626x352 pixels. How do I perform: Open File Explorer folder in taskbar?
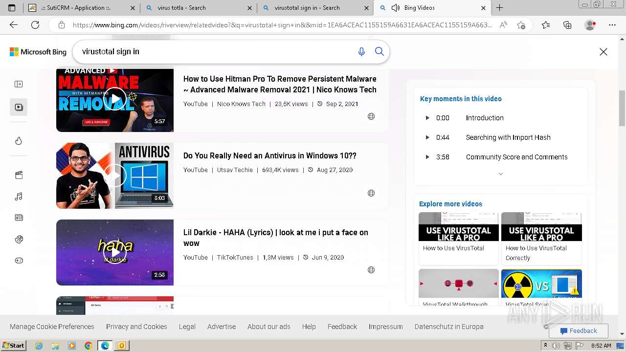55,346
